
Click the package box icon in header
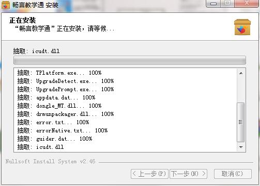point(242,27)
